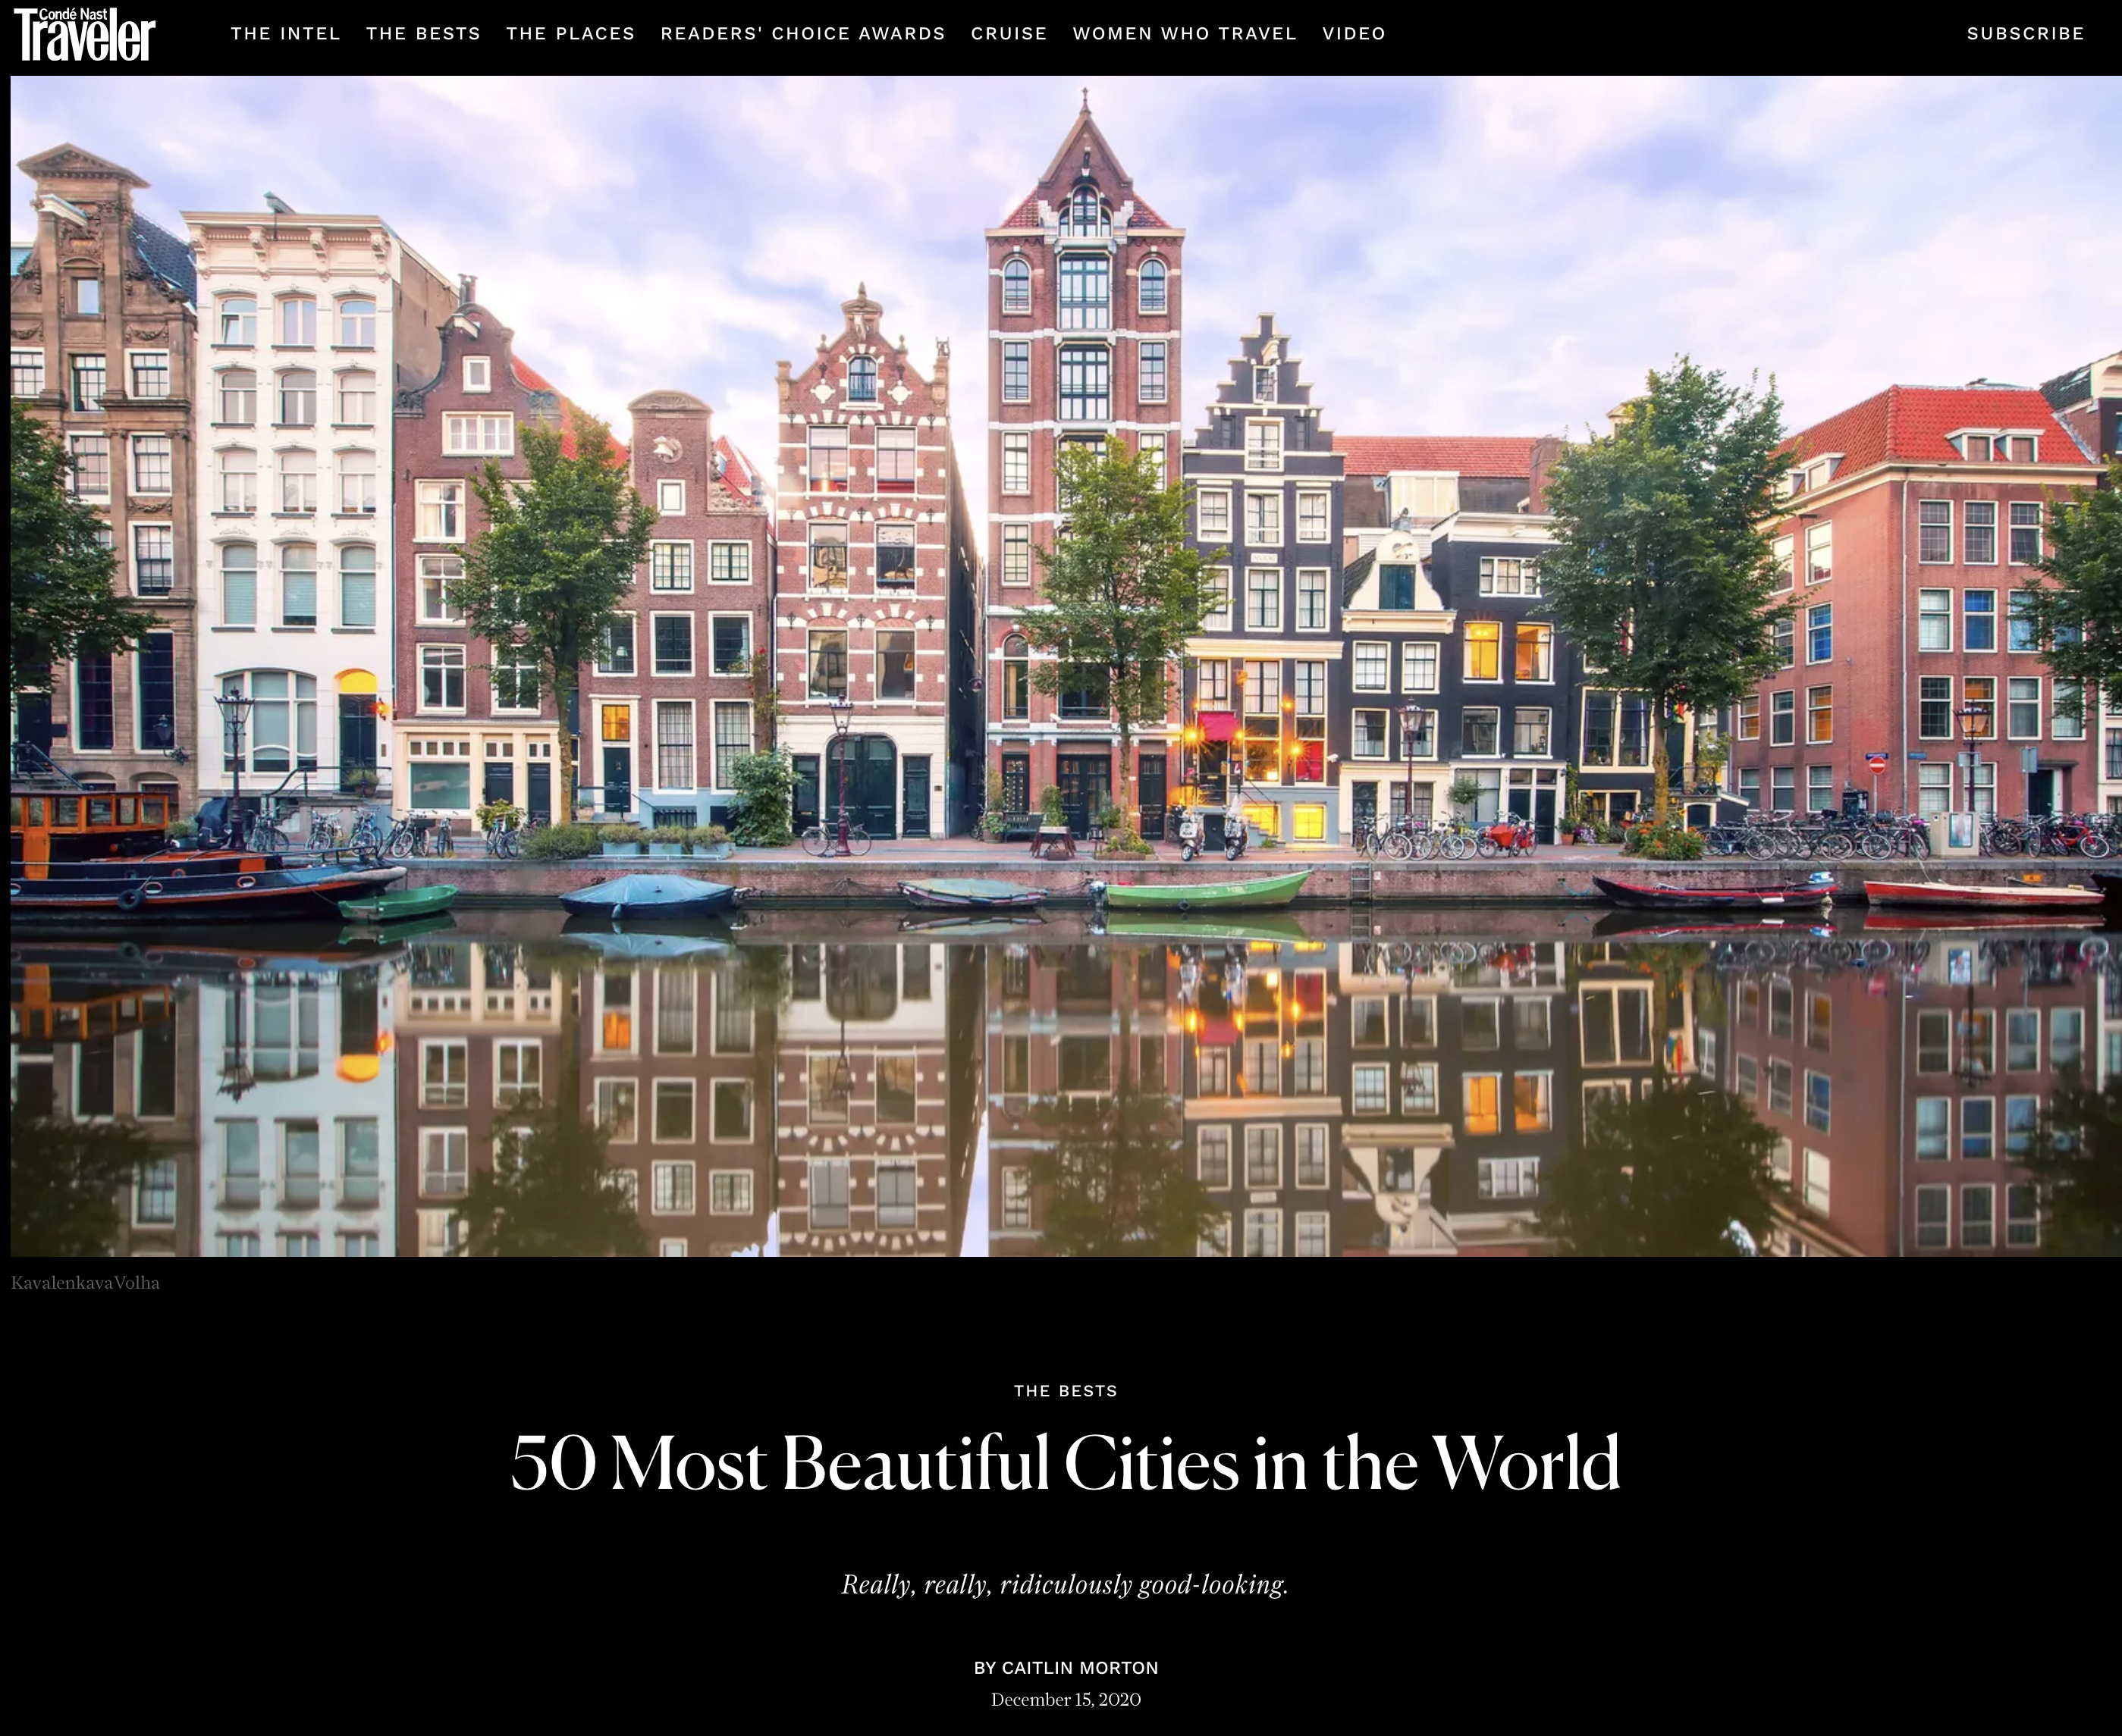
Task: Click the author name Caitlin Morton
Action: tap(1079, 1668)
